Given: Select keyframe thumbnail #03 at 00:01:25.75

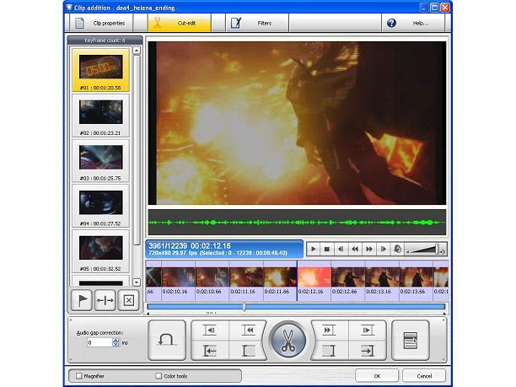Looking at the screenshot, I should pos(100,160).
